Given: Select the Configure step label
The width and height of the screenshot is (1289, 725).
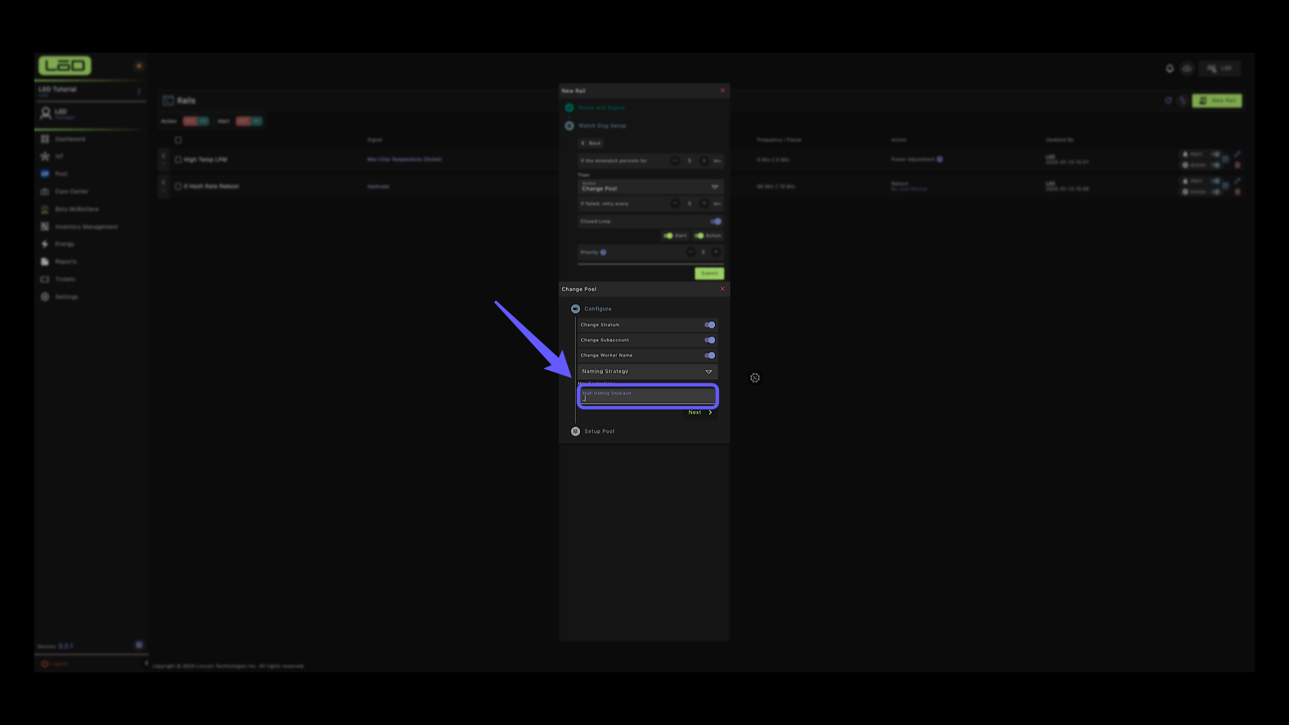Looking at the screenshot, I should (598, 309).
